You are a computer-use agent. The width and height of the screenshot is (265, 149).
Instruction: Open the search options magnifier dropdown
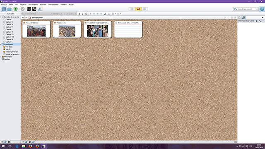point(235,9)
